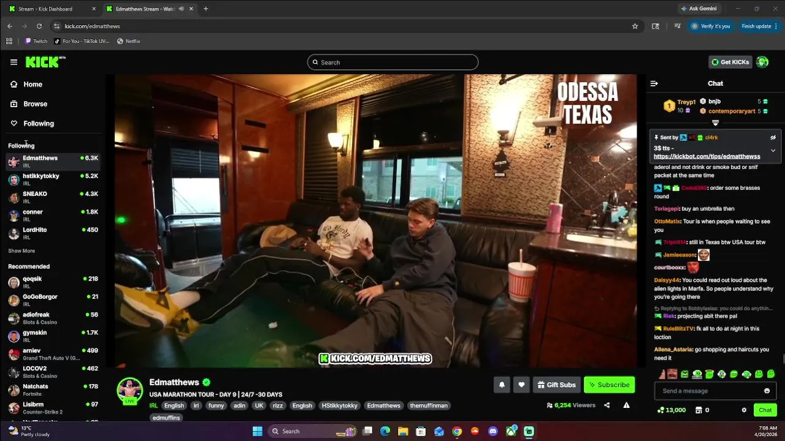Screen dimensions: 785x441
Task: Click the Gift Subs button
Action: point(556,385)
